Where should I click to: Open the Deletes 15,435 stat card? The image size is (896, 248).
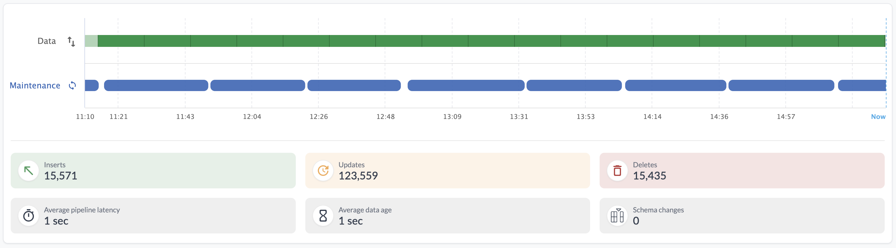pos(742,171)
